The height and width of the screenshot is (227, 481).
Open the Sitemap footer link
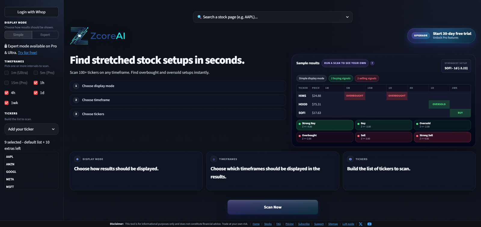click(x=333, y=224)
